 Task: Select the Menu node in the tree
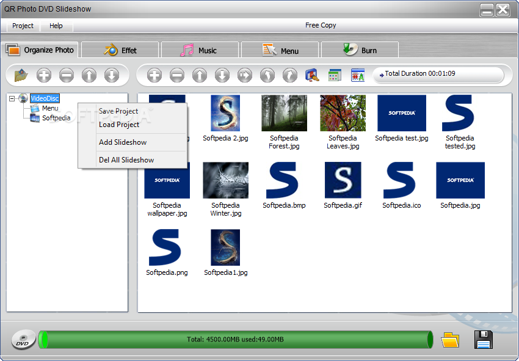pyautogui.click(x=50, y=108)
